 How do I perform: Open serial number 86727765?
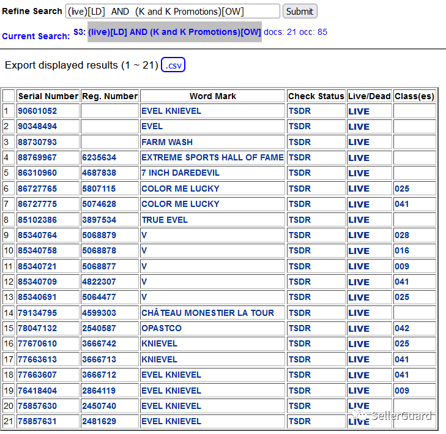point(37,189)
